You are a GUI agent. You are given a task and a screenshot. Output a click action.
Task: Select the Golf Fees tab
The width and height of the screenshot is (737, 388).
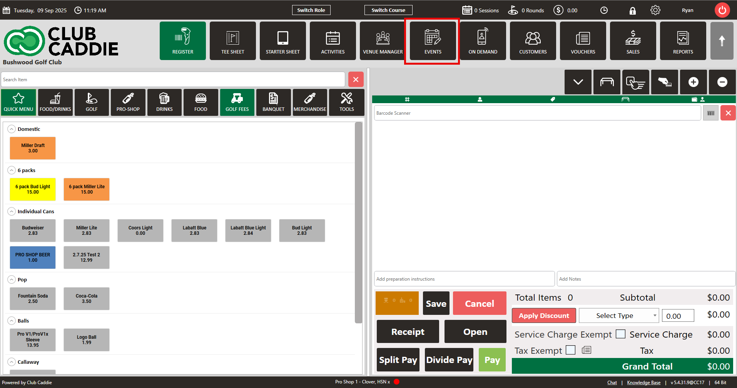coord(237,102)
